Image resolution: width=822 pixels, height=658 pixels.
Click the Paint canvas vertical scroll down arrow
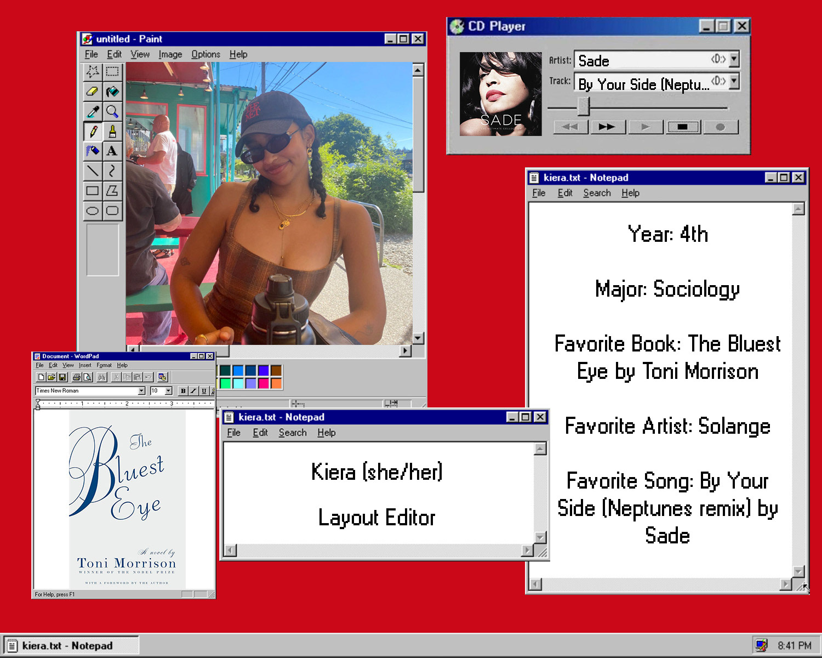click(x=418, y=338)
